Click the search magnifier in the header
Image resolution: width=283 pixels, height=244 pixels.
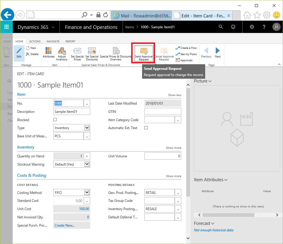[221, 27]
